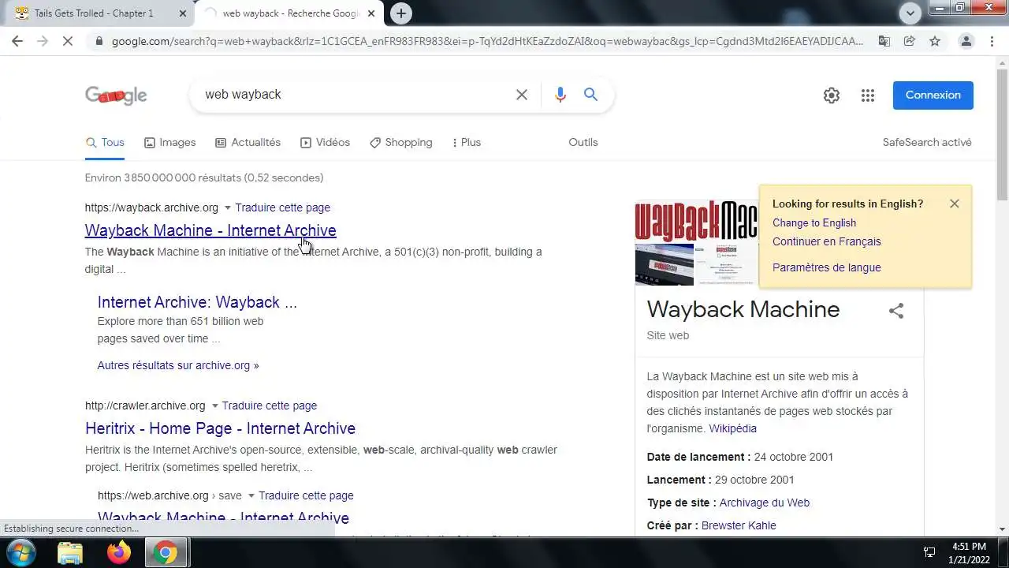
Task: Open the Chrome three-dot menu
Action: (x=992, y=41)
